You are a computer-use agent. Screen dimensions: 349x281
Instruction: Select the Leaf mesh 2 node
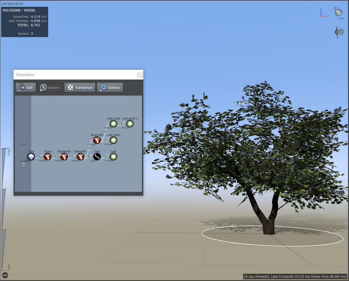pyautogui.click(x=130, y=124)
